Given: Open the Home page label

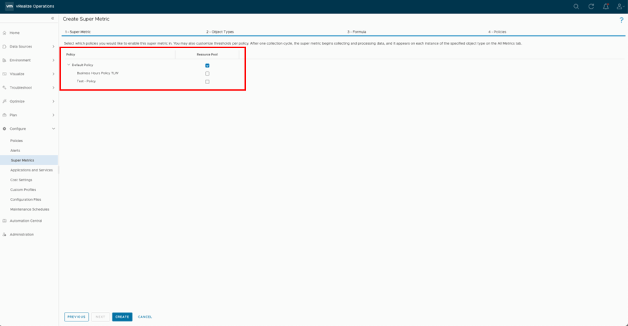Looking at the screenshot, I should pyautogui.click(x=15, y=33).
